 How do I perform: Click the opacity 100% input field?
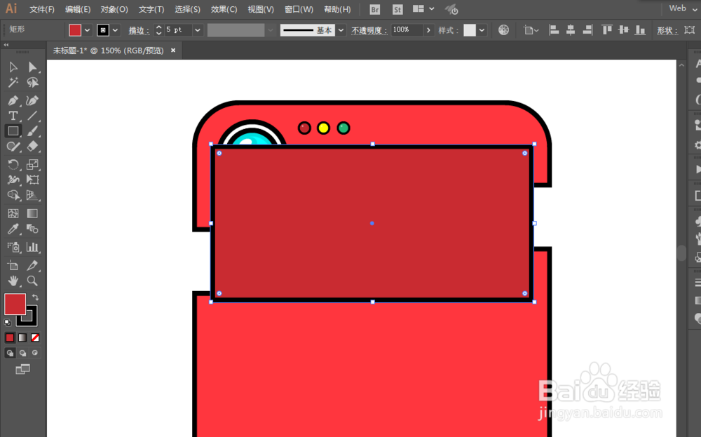coord(407,30)
